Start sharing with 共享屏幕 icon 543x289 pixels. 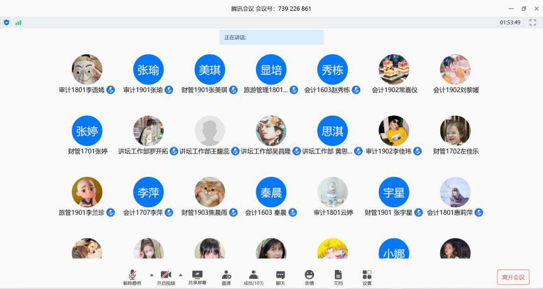[197, 278]
